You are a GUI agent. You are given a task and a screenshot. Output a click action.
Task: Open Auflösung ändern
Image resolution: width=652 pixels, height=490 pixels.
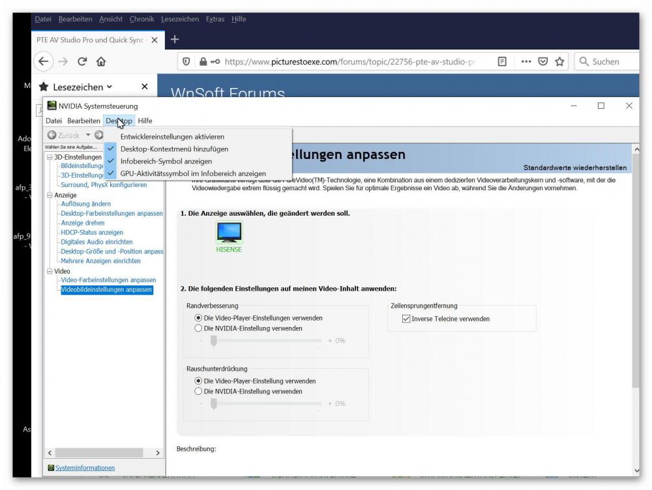85,204
